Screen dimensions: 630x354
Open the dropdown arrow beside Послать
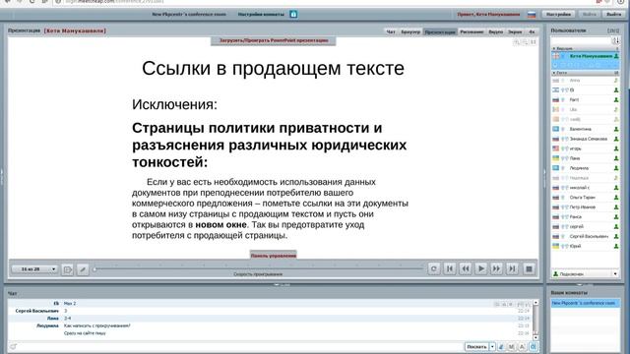tap(492, 346)
